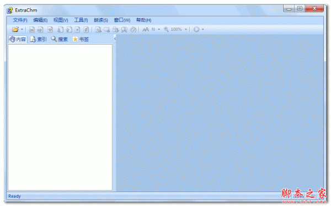Click the round play read-aloud button
The width and height of the screenshot is (331, 206).
point(196,29)
